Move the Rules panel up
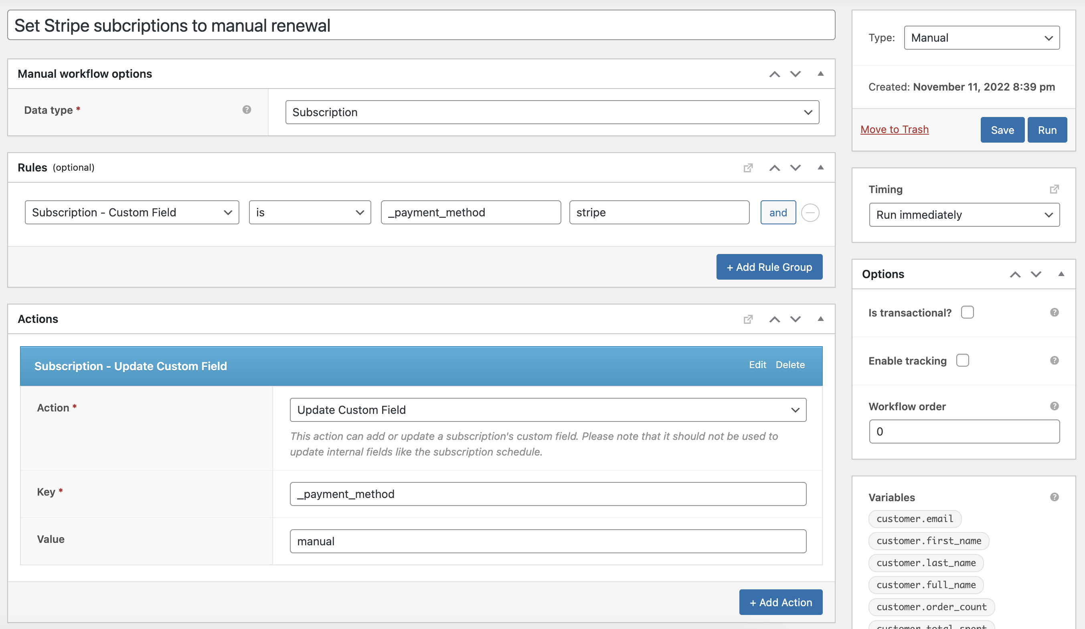Screen dimensions: 1085x629 [775, 168]
